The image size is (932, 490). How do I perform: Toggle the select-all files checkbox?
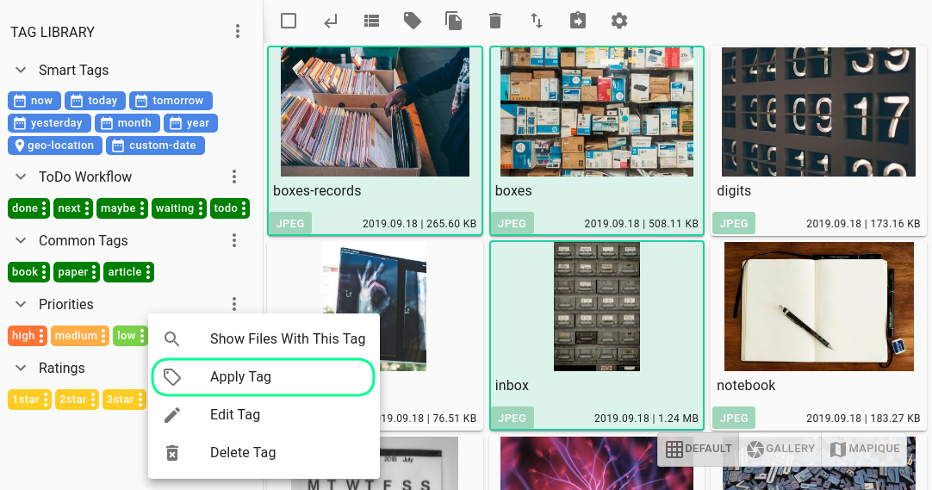tap(289, 21)
